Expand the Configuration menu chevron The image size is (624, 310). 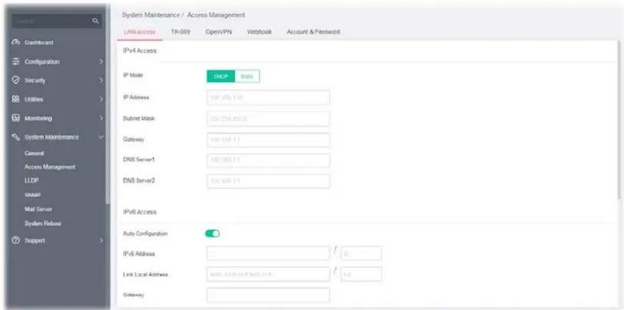click(101, 62)
